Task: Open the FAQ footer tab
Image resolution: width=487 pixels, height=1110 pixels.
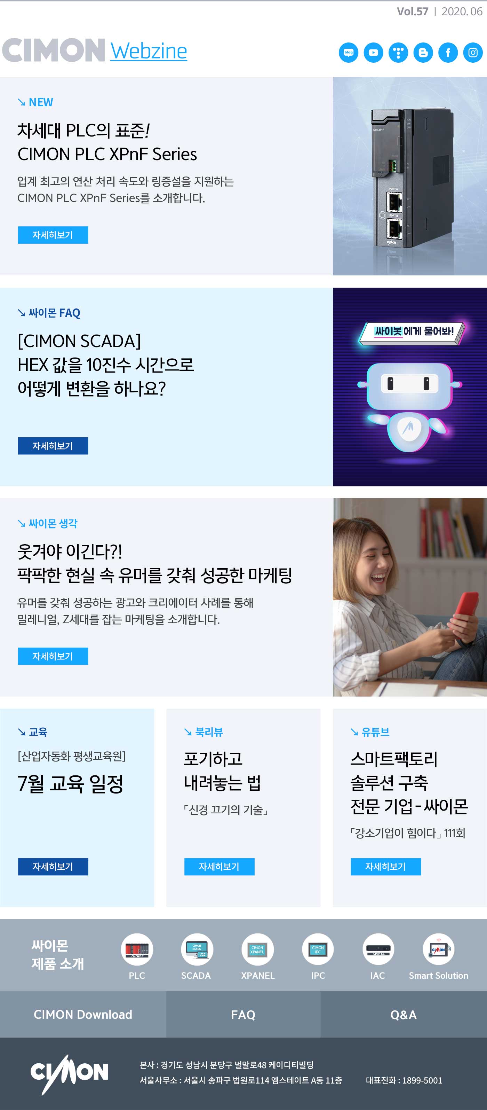Action: point(243,1014)
